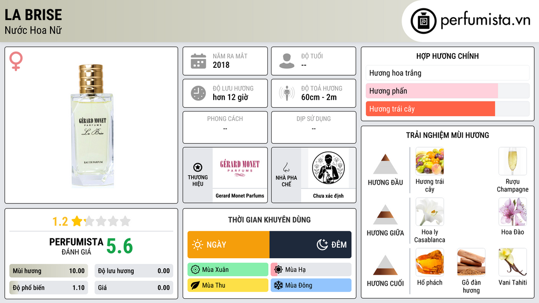
Task: Click the LA BRISE title text
Action: (33, 15)
